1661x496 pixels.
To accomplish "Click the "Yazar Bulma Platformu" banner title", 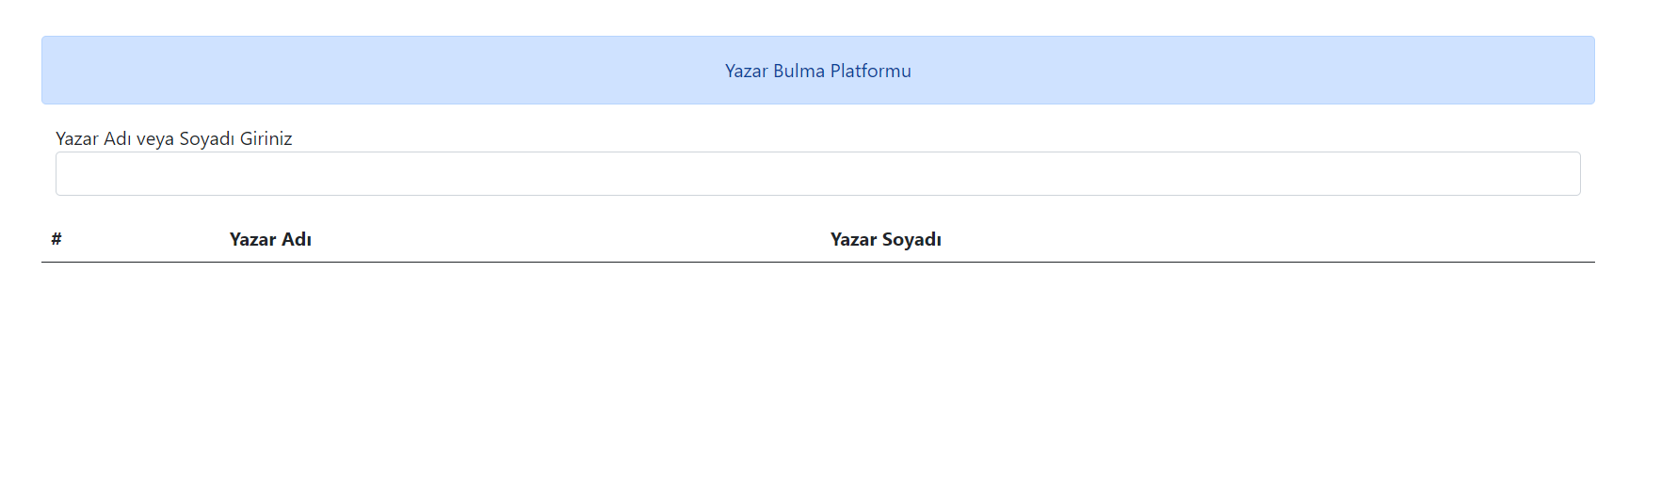I will point(817,71).
